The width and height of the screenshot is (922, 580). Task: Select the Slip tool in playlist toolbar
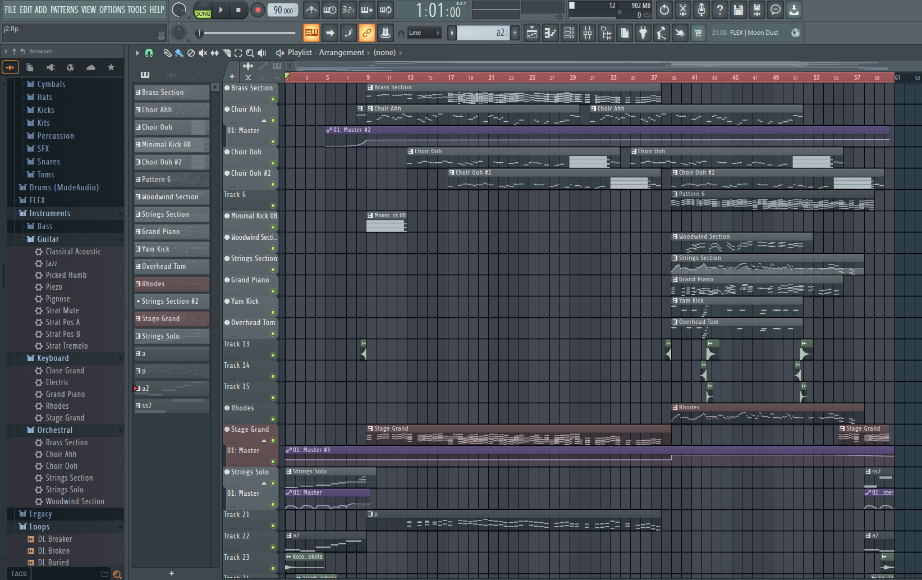coord(214,53)
